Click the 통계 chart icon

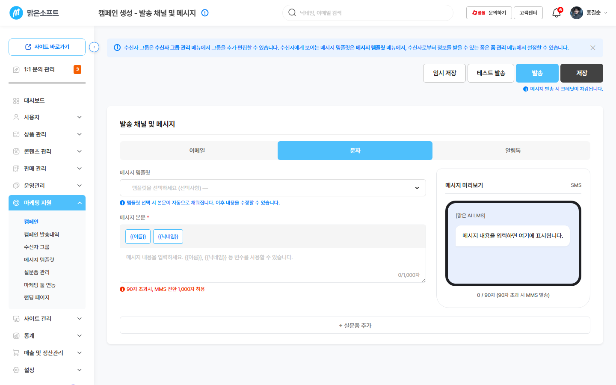(x=16, y=336)
